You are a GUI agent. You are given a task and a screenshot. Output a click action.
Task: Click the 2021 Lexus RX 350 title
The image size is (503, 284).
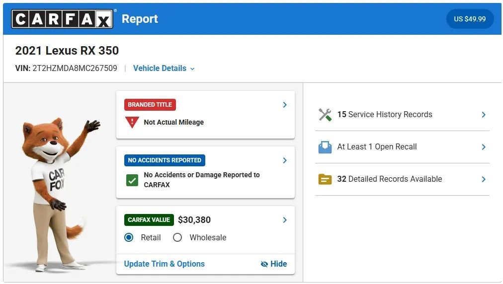click(x=67, y=51)
